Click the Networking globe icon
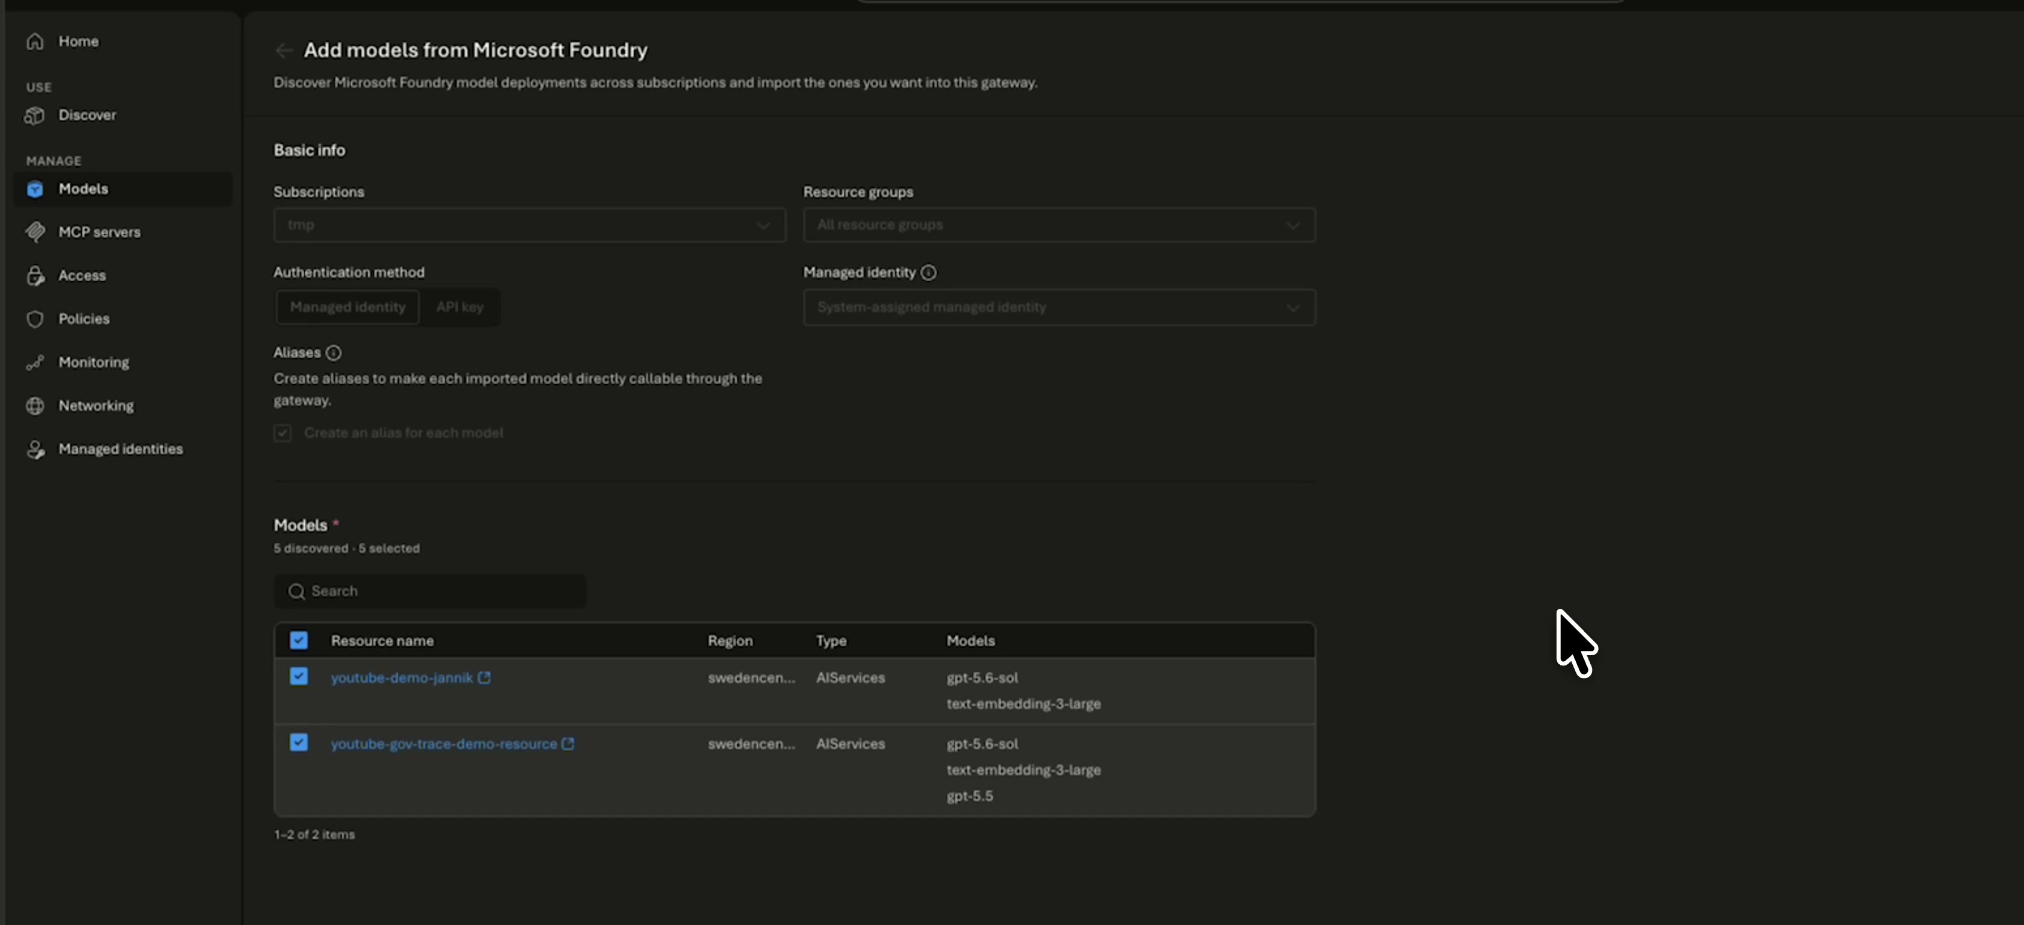This screenshot has height=925, width=2024. [x=34, y=406]
